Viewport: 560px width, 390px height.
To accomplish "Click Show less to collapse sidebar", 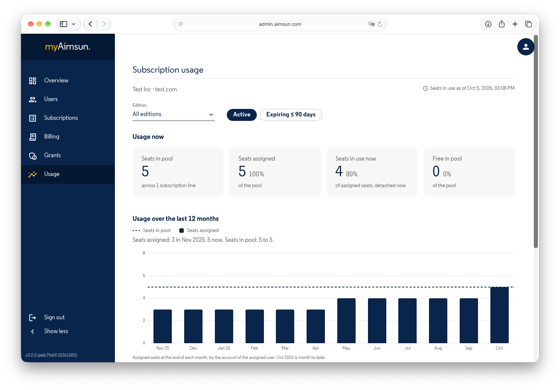I will (x=56, y=331).
